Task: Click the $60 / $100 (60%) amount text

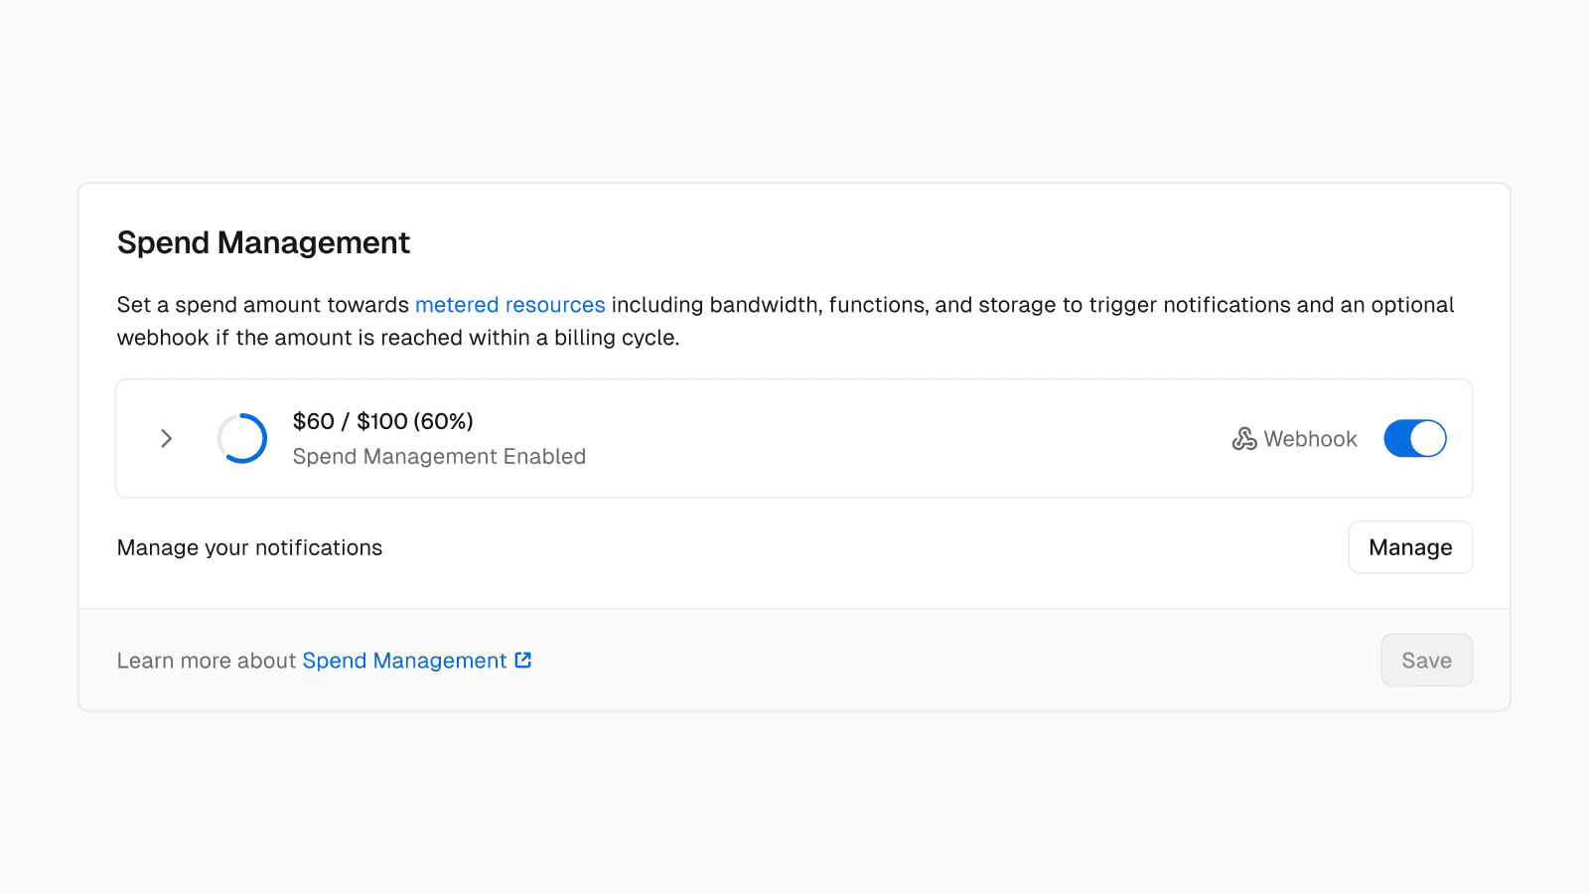Action: [x=382, y=421]
